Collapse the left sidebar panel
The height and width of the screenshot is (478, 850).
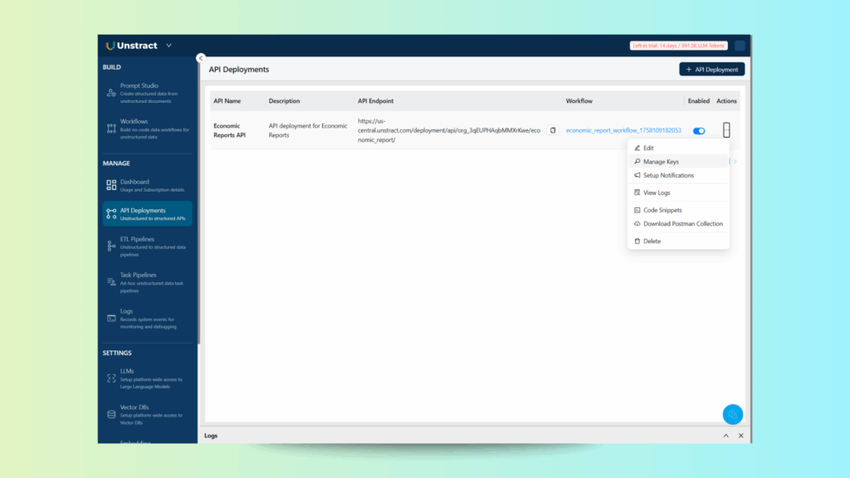200,58
